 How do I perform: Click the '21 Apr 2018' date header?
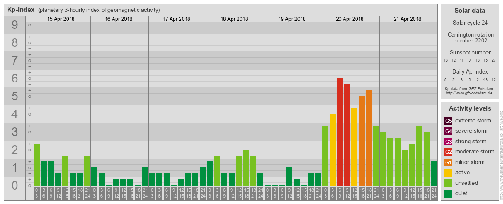[x=407, y=19]
